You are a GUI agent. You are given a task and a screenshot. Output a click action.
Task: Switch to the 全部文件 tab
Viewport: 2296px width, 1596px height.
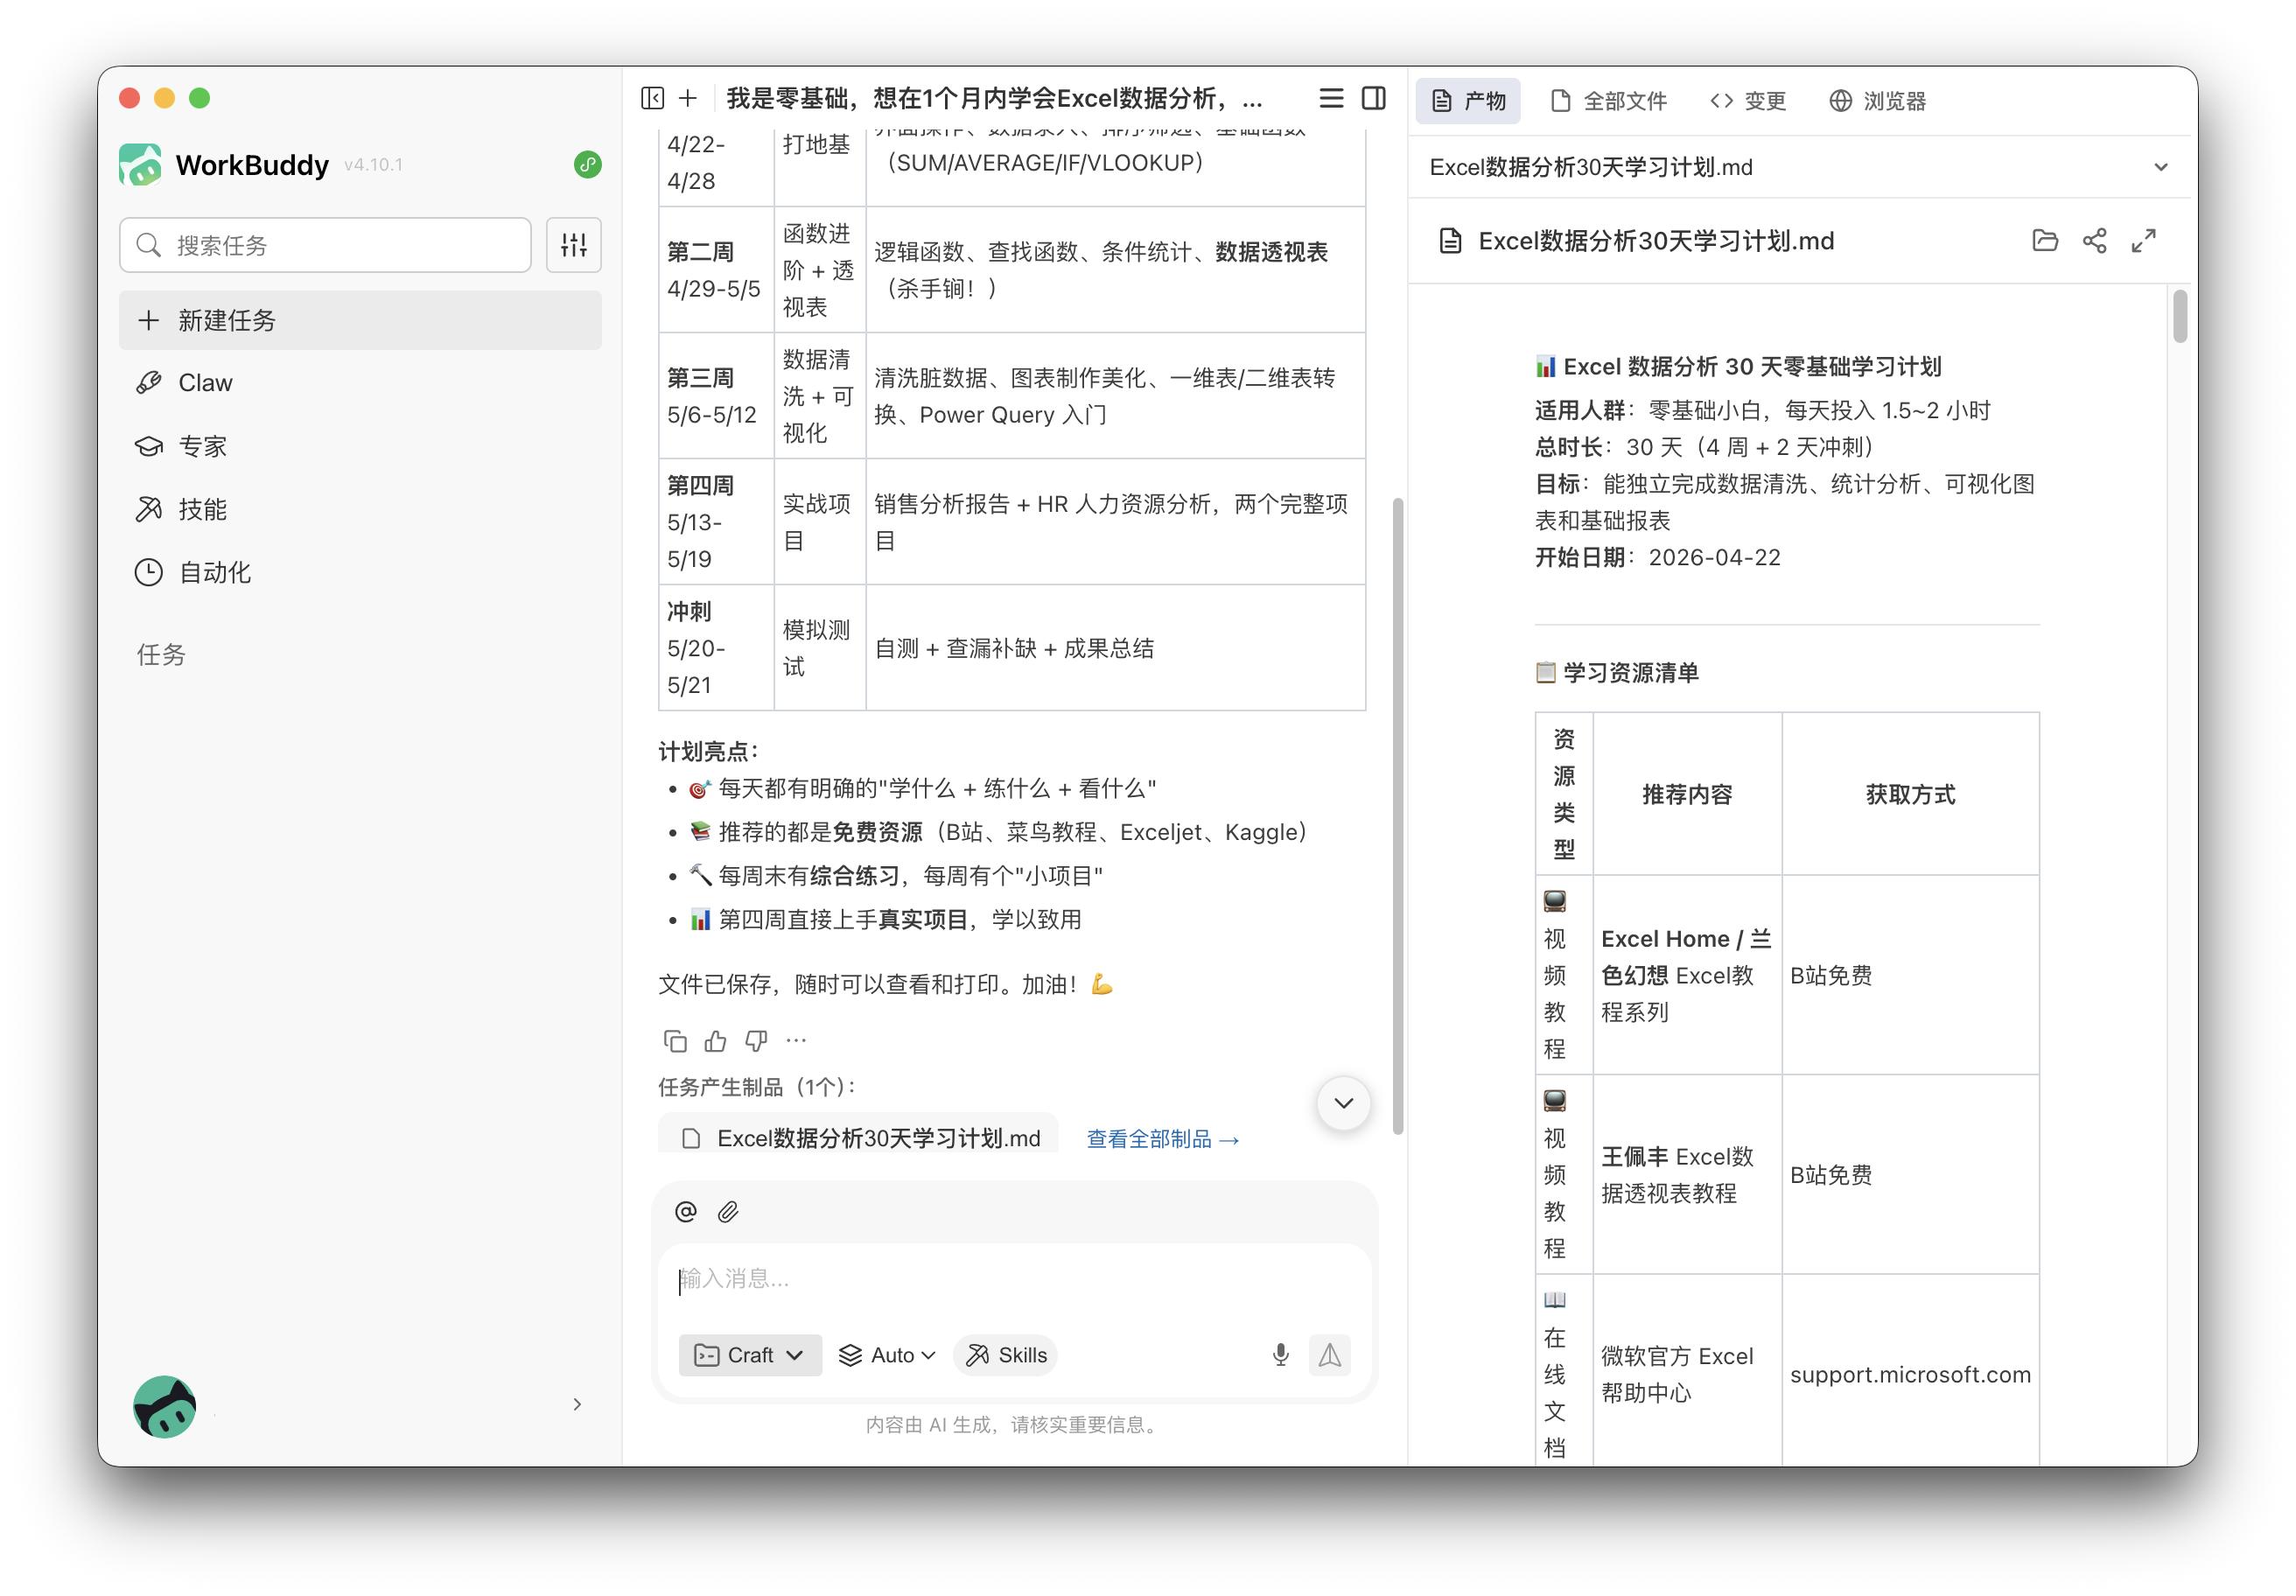click(x=1608, y=101)
